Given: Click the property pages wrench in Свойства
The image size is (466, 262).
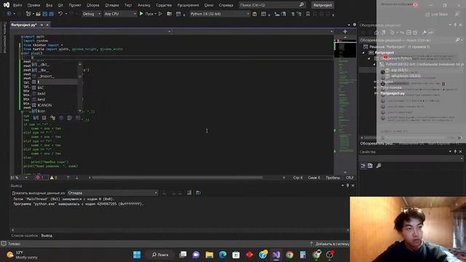Looking at the screenshot, I should click(379, 166).
